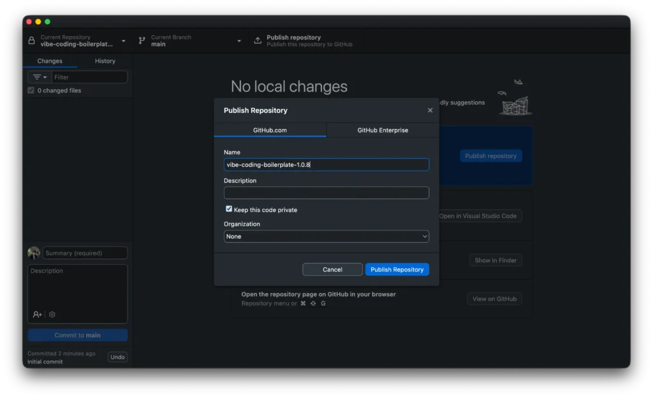653x398 pixels.
Task: Click the Commit to main button
Action: [x=77, y=335]
